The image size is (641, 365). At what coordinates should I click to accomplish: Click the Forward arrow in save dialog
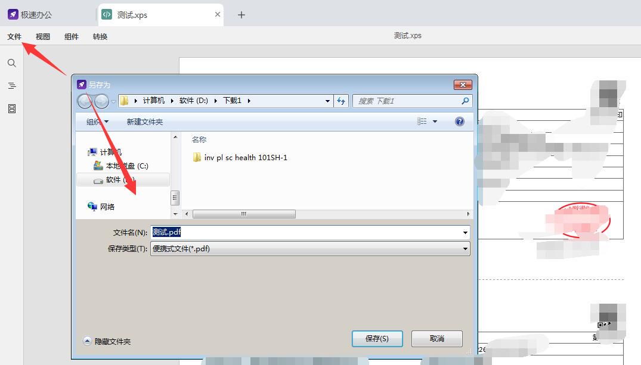coord(101,101)
